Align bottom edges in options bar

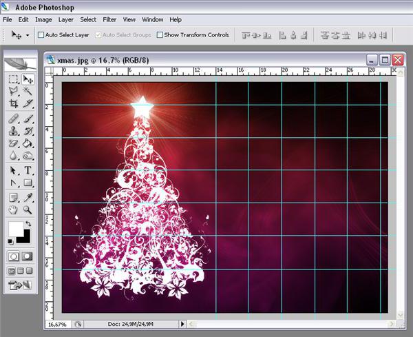coord(267,35)
